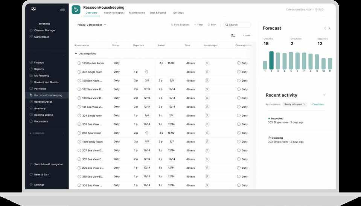The image size is (361, 206).
Task: Click the Clear filters link
Action: 318,104
